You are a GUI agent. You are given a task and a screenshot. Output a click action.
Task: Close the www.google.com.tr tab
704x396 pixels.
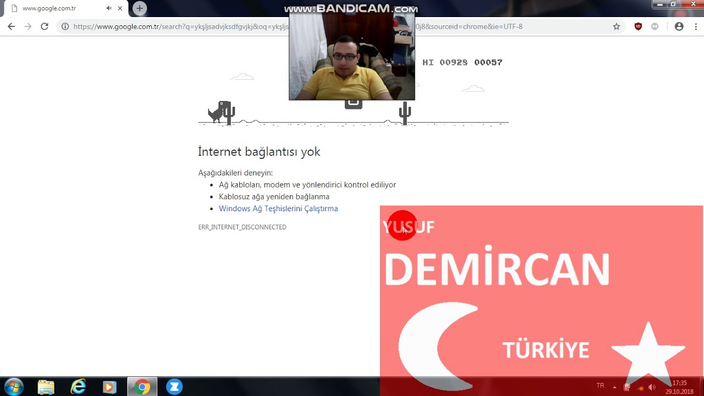(x=120, y=8)
